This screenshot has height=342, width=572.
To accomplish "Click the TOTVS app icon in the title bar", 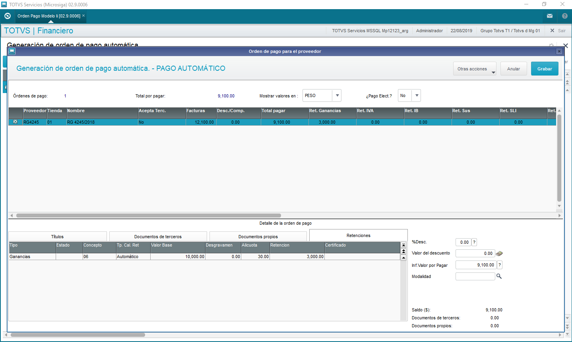I will point(4,4).
